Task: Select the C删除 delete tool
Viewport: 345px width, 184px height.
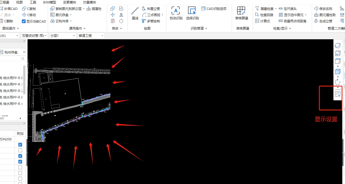Action: coord(8,21)
